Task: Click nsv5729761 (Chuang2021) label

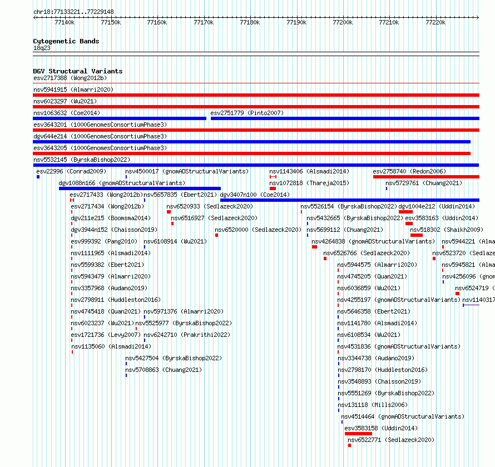Action: (x=424, y=183)
